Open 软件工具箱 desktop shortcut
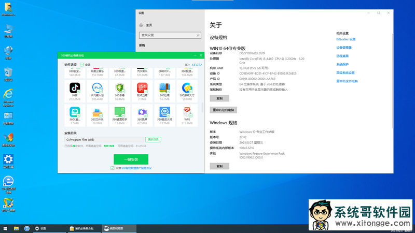Image resolution: width=415 pixels, height=233 pixels. click(8, 205)
